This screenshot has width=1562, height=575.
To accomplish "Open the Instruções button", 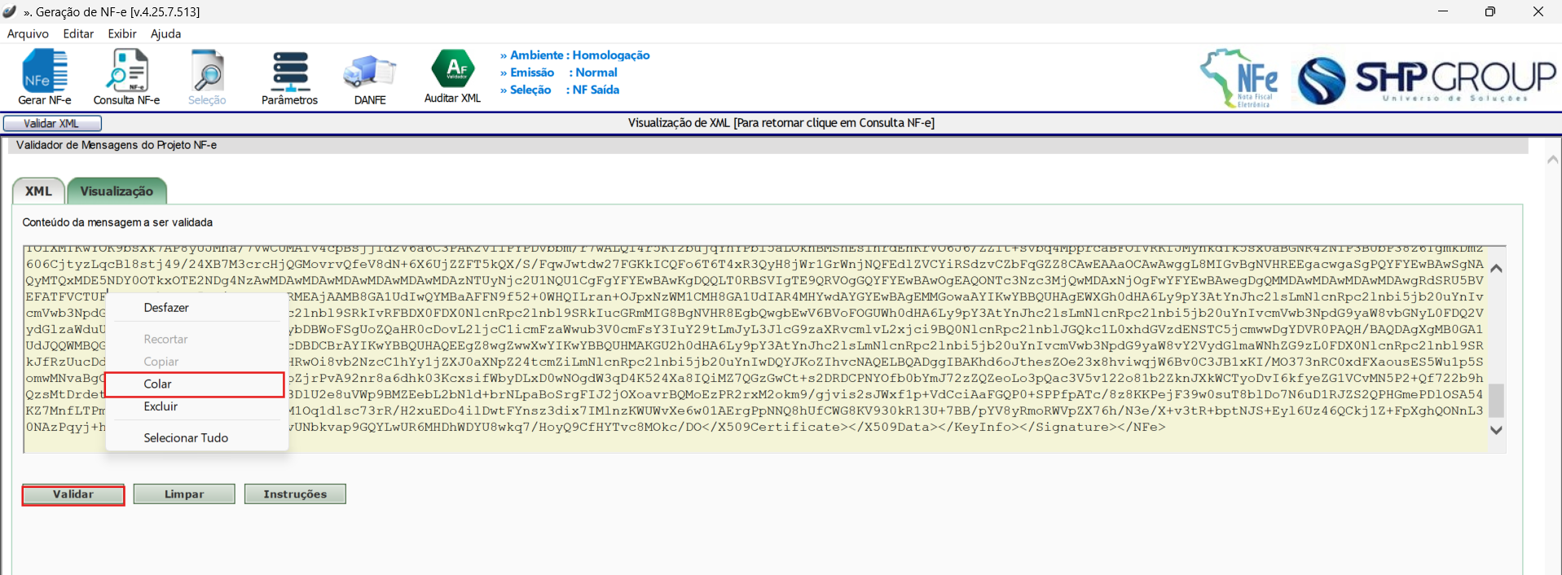I will (x=295, y=494).
